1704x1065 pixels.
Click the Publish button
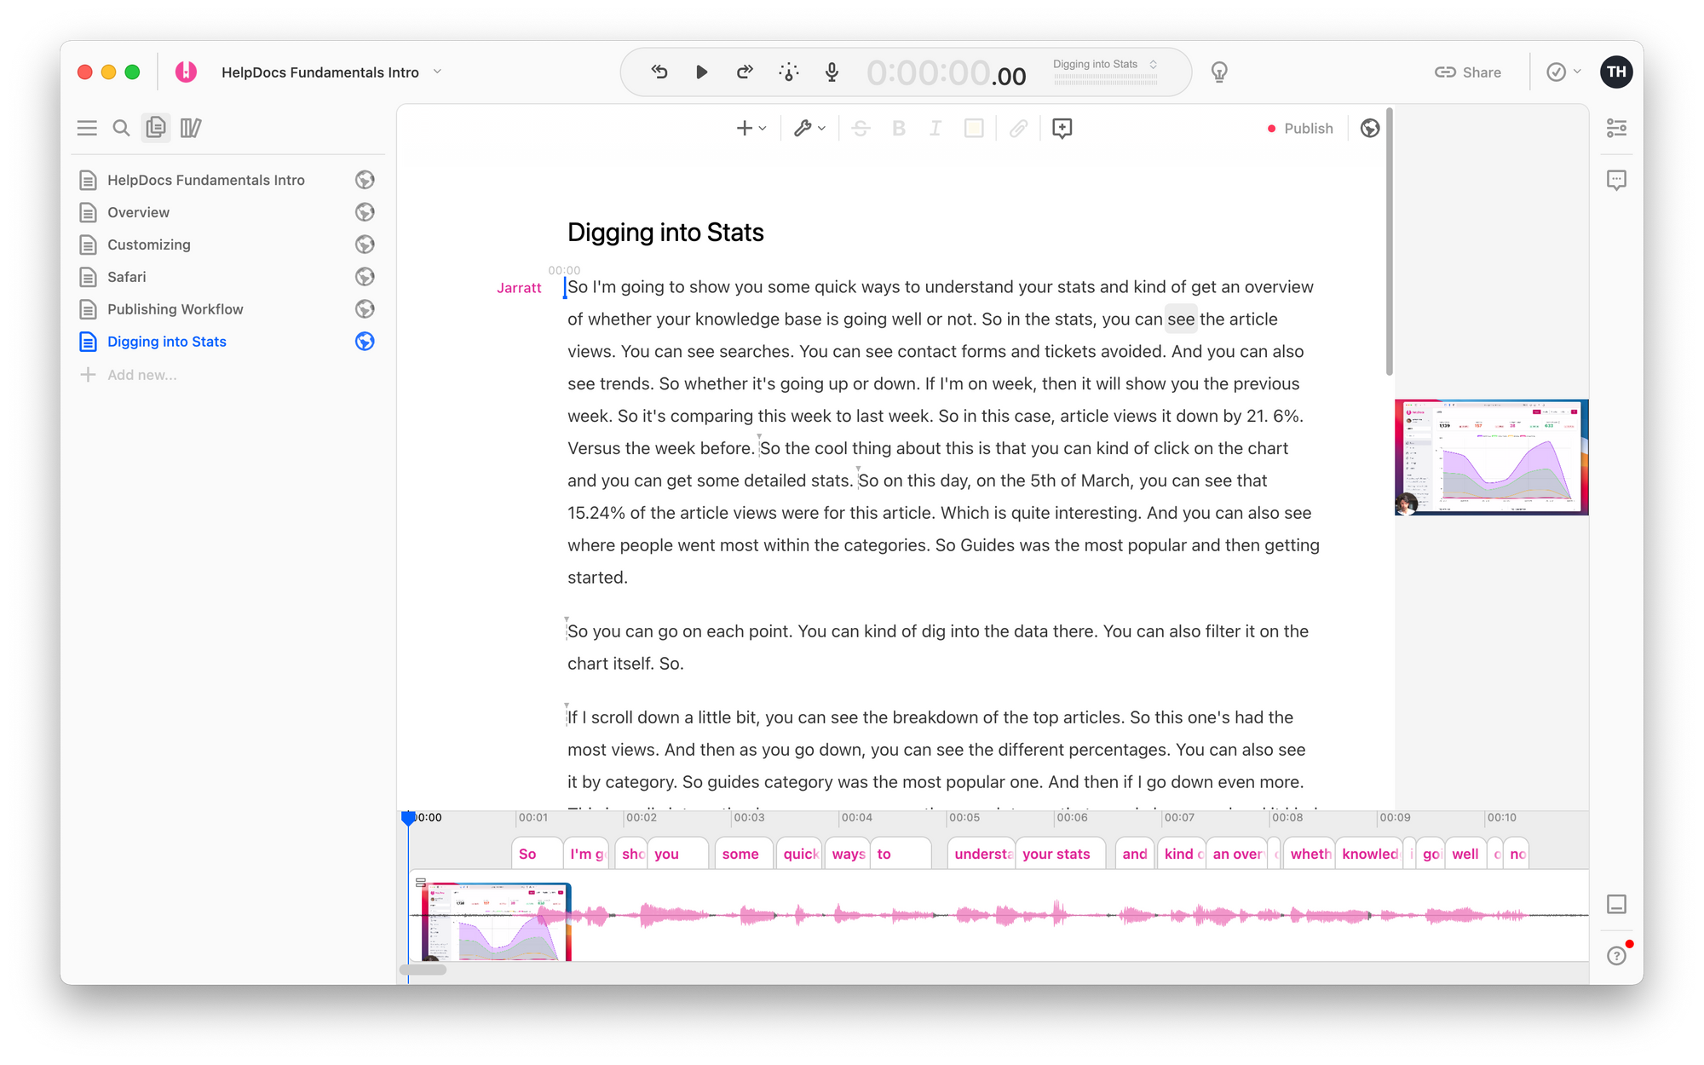click(1300, 128)
